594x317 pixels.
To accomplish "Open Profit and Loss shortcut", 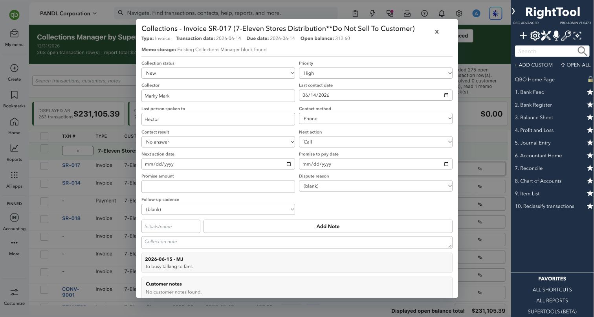I will [534, 130].
